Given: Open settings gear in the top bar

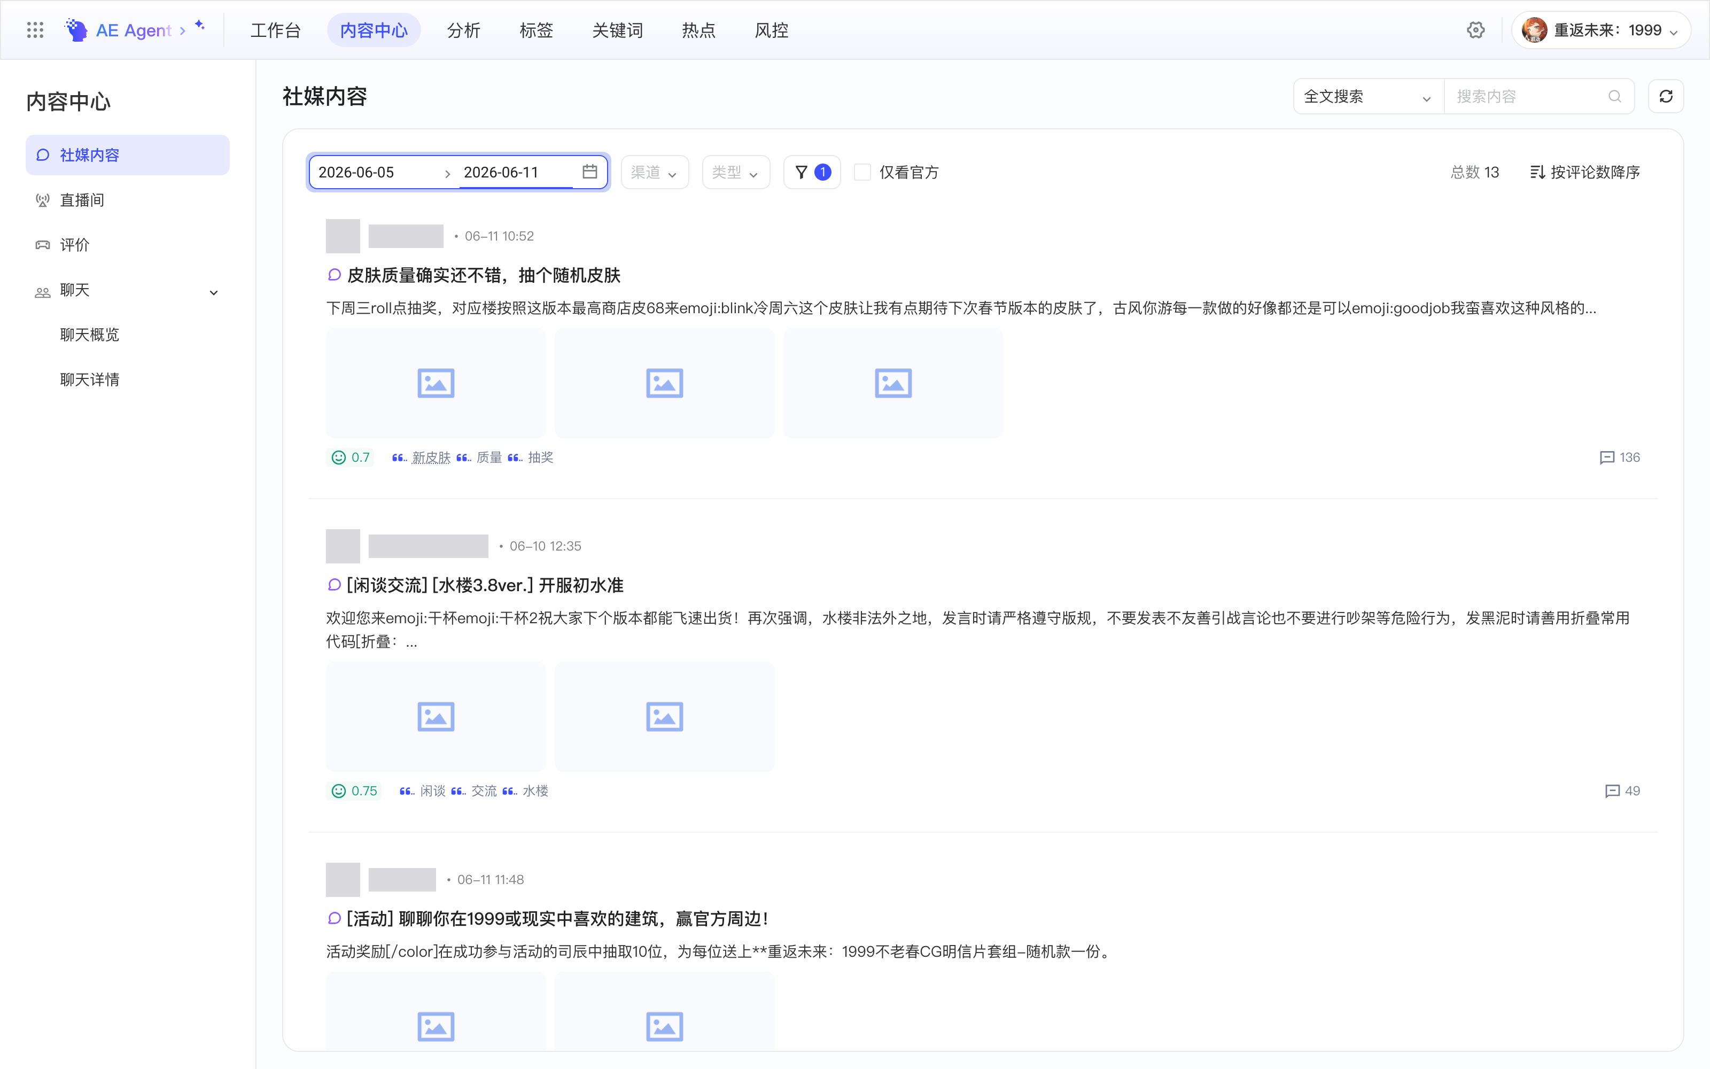Looking at the screenshot, I should click(x=1475, y=30).
